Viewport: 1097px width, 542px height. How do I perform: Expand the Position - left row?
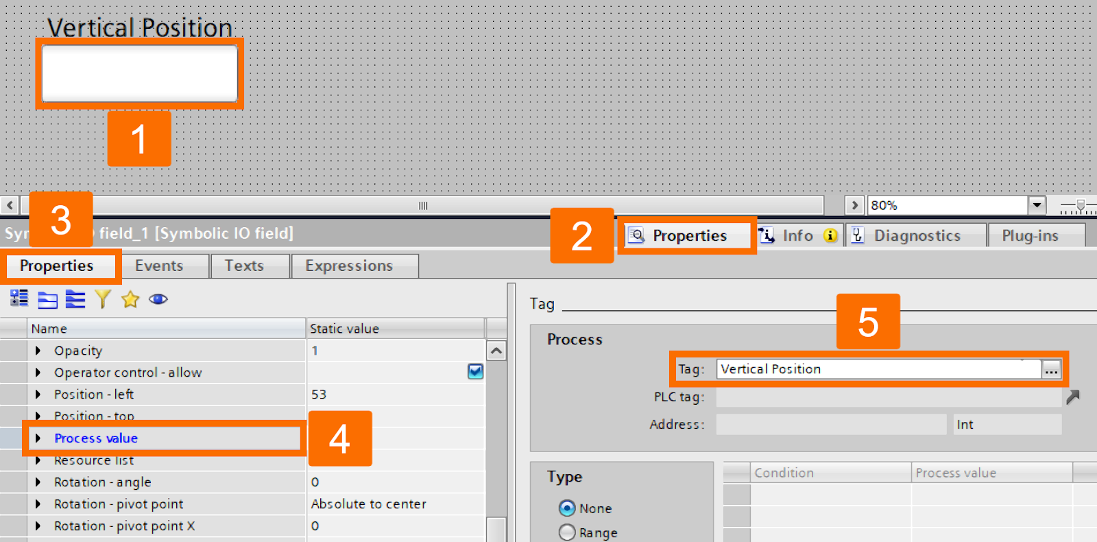[38, 394]
